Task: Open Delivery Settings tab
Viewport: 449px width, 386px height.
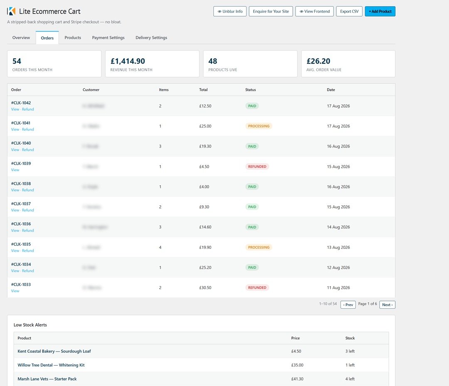Action: [151, 37]
